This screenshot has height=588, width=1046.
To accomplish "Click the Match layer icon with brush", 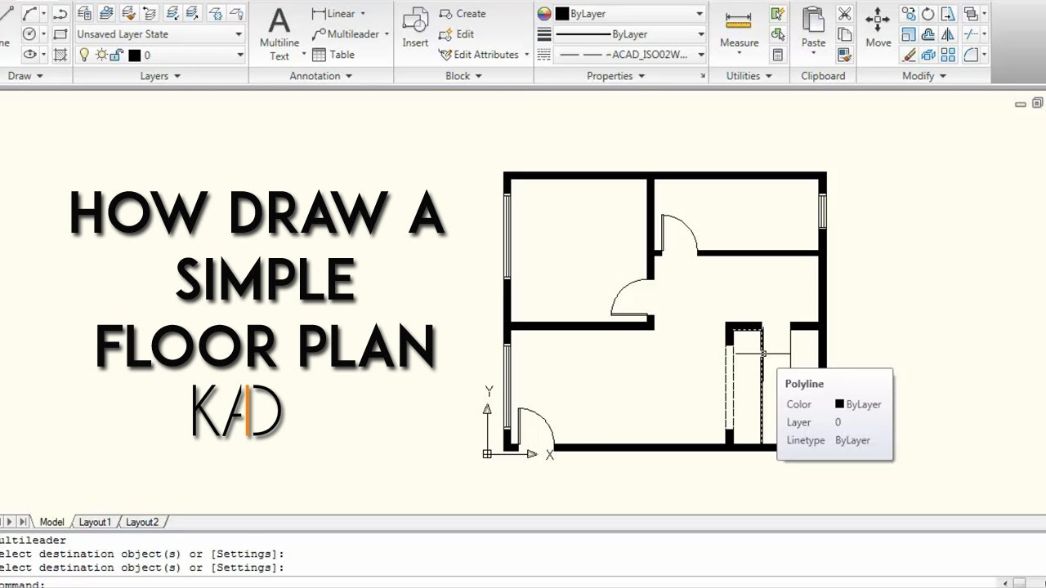I will pyautogui.click(x=127, y=13).
